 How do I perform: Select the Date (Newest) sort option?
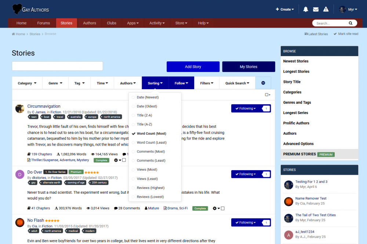pyautogui.click(x=148, y=97)
